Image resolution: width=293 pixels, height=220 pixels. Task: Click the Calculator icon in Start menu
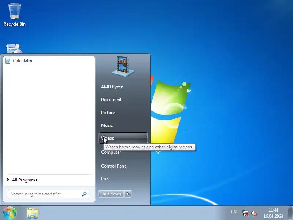pyautogui.click(x=8, y=61)
